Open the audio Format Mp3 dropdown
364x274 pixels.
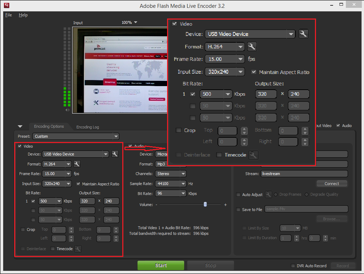171,164
